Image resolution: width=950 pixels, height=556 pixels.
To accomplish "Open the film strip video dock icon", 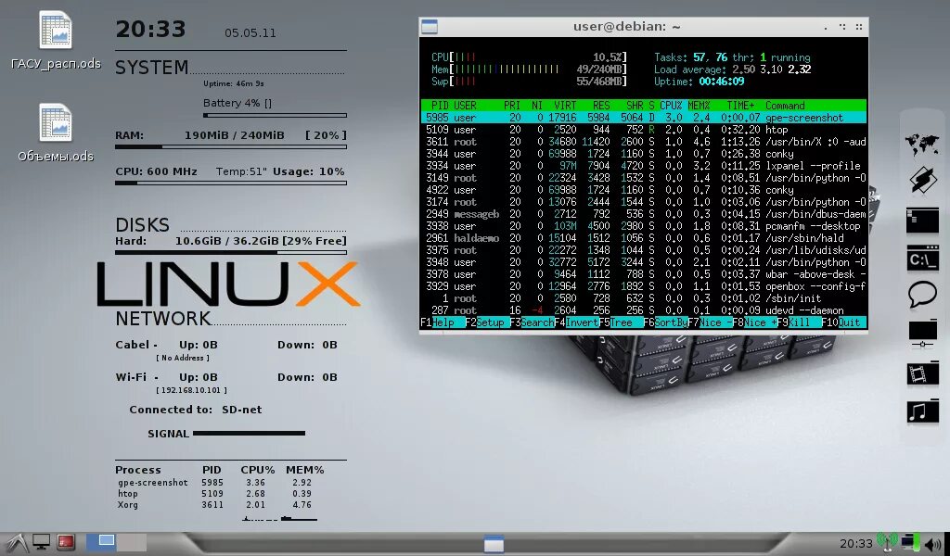I will tap(922, 373).
